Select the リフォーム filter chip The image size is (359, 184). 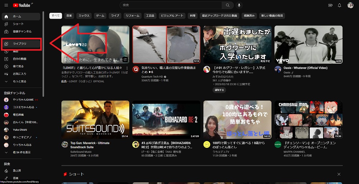(132, 16)
